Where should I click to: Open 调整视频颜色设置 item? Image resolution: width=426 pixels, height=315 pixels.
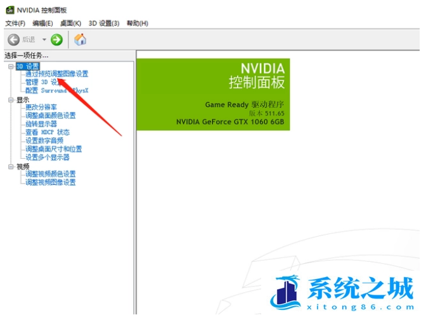tap(50, 174)
